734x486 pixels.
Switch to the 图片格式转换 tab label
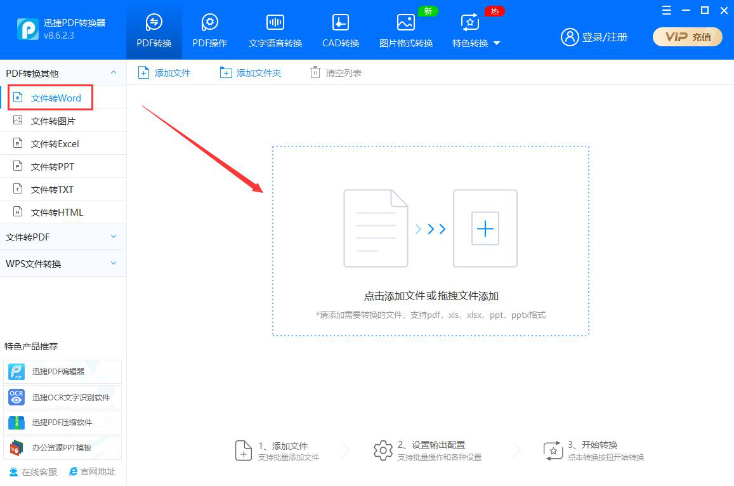406,43
